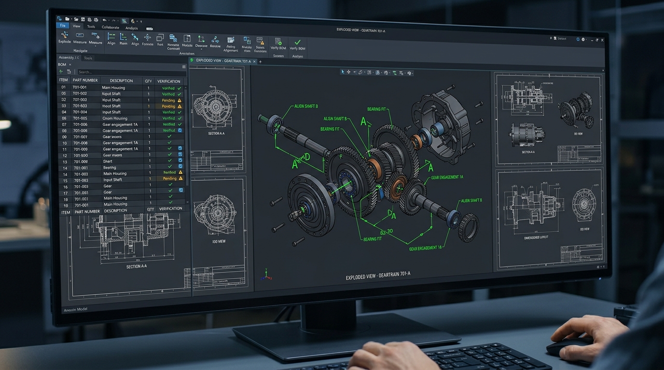664x370 pixels.
Task: Open the dropdown arrow next to Undo
Action: (x=109, y=21)
